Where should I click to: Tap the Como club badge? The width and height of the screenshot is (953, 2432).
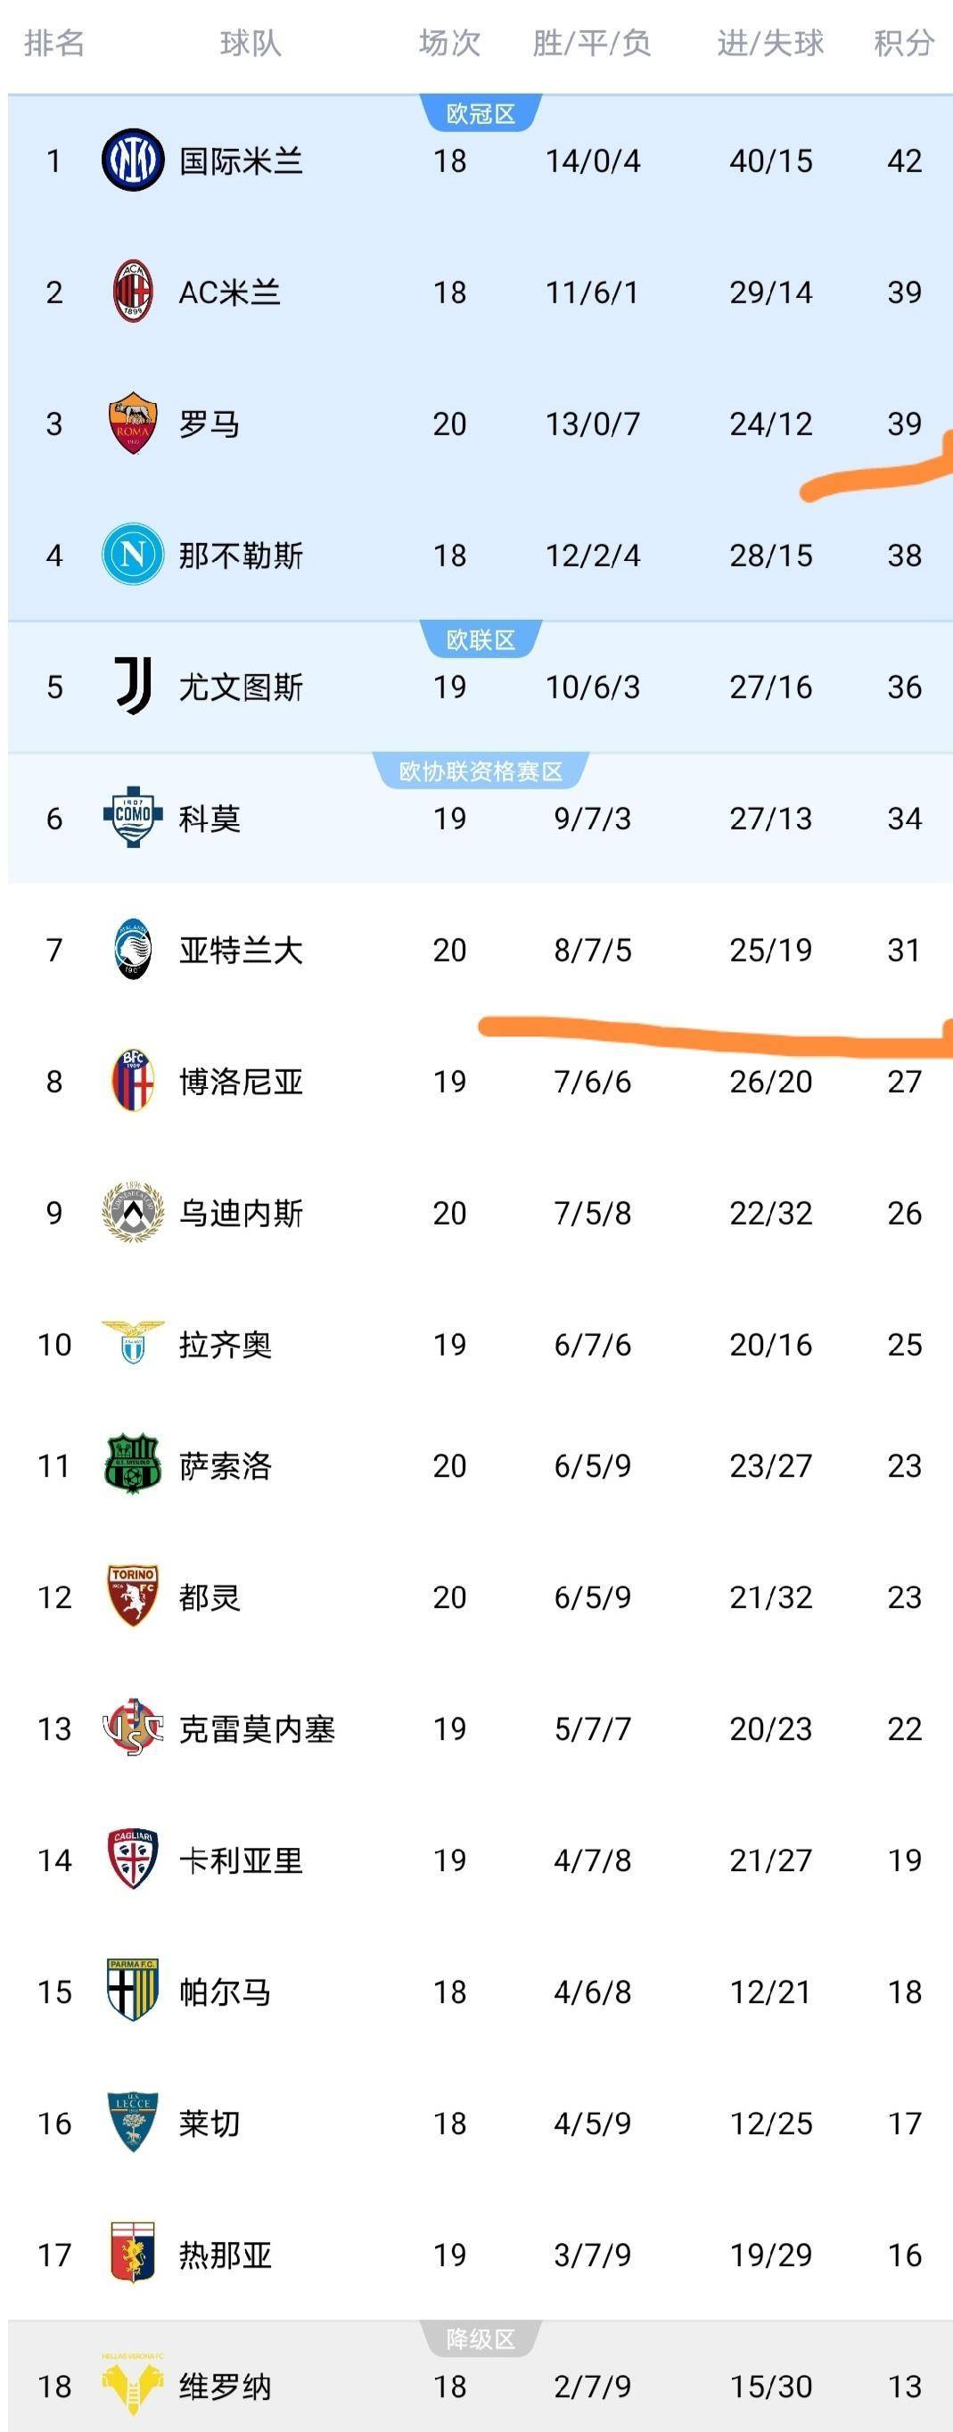(x=132, y=818)
